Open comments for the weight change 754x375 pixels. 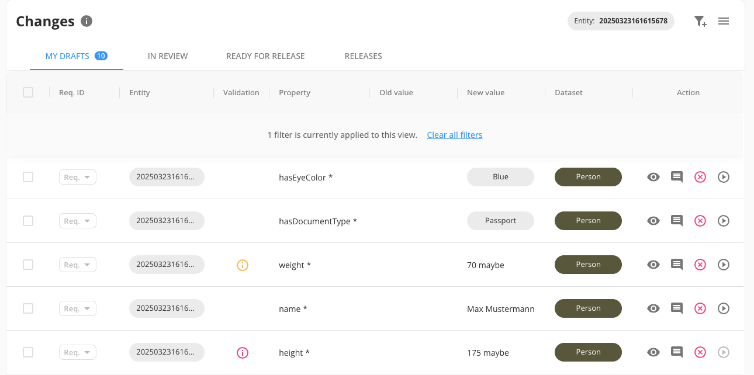click(x=676, y=265)
